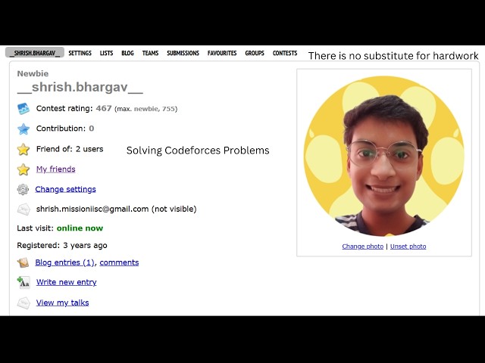Switch to the FAVOURITES tab
The image size is (485, 363).
(222, 53)
